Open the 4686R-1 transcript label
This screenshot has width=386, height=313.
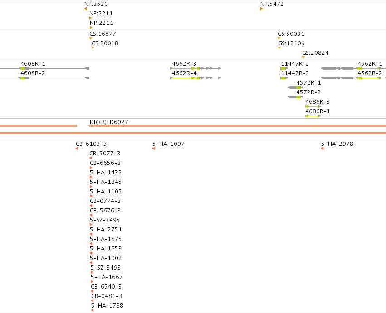tap(318, 111)
